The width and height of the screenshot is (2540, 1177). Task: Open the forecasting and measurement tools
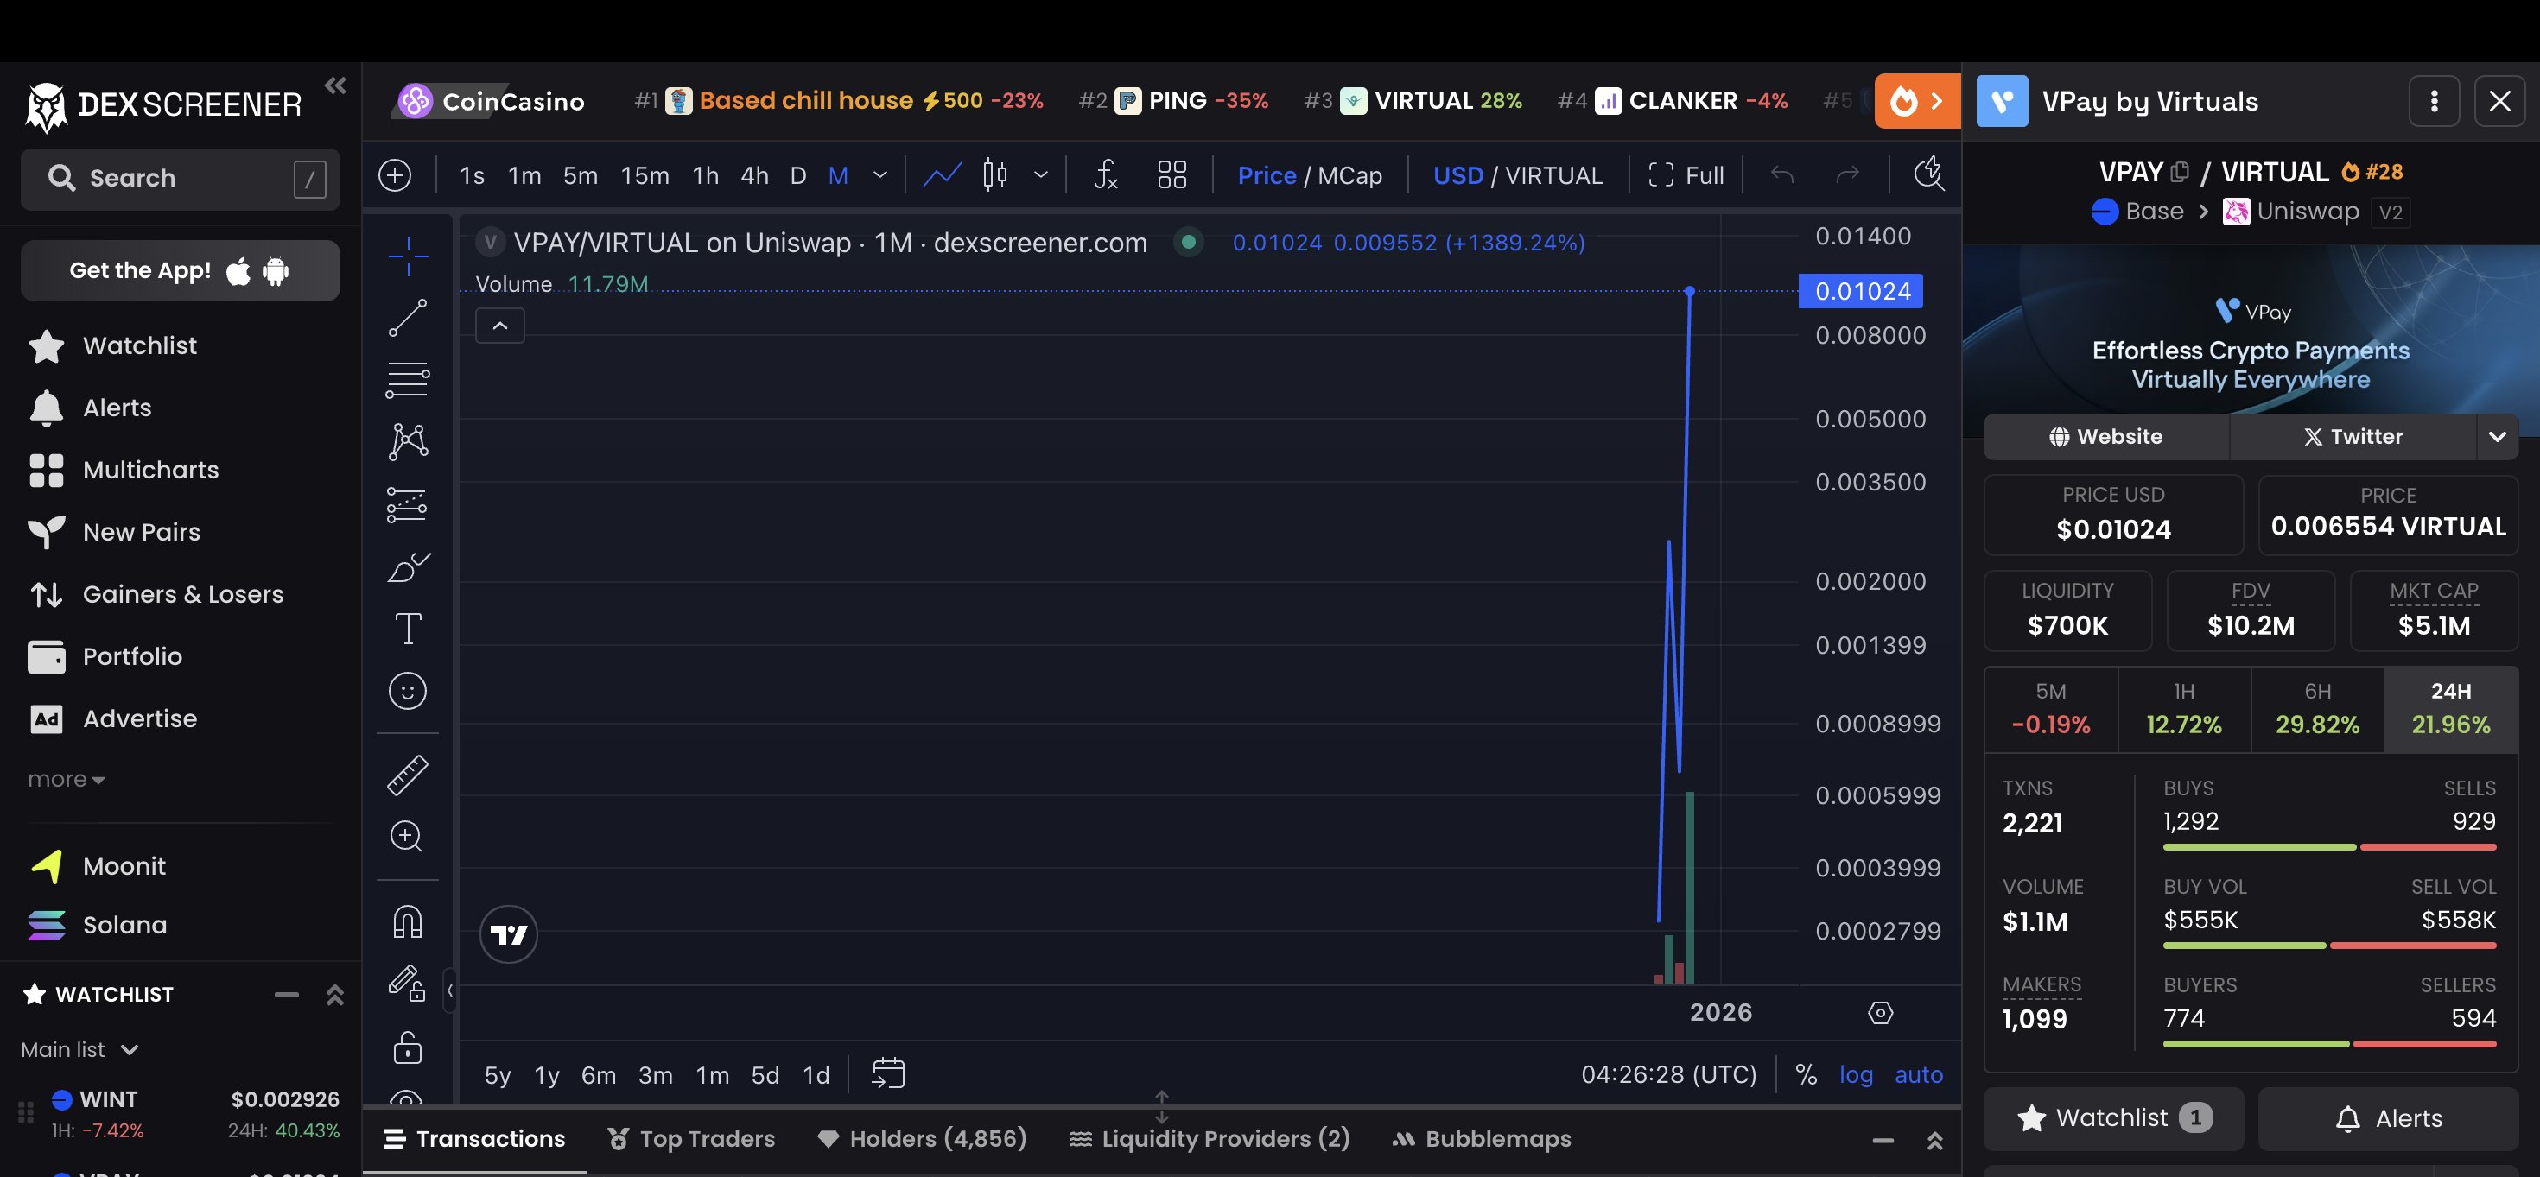pyautogui.click(x=407, y=504)
